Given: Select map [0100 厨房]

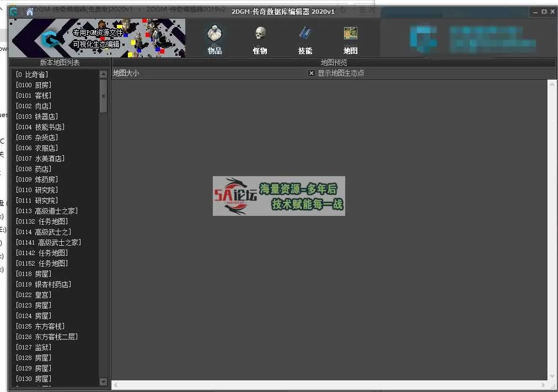Looking at the screenshot, I should point(34,85).
